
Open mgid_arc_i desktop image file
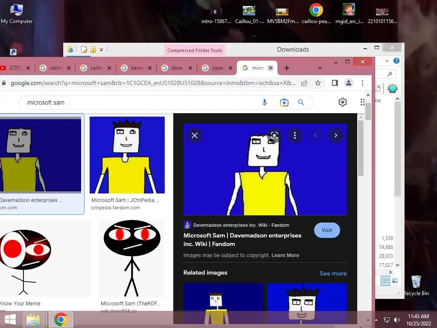(x=349, y=14)
